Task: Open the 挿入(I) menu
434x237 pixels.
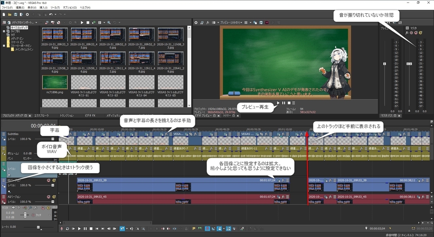Action: click(x=43, y=8)
